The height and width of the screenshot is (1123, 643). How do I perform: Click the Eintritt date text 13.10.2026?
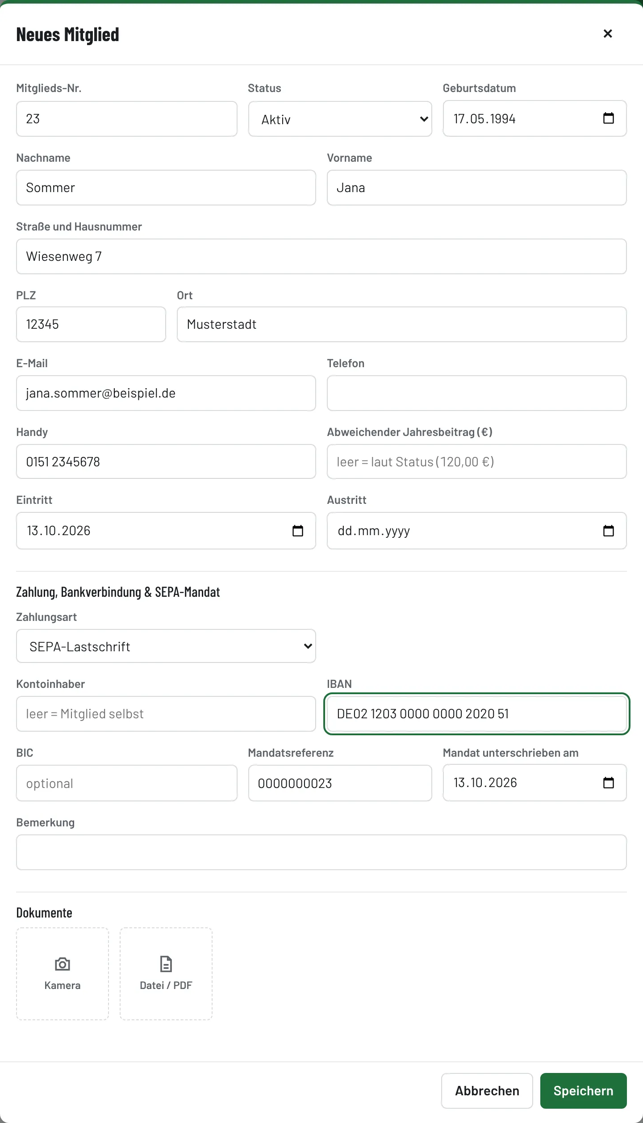(x=58, y=531)
